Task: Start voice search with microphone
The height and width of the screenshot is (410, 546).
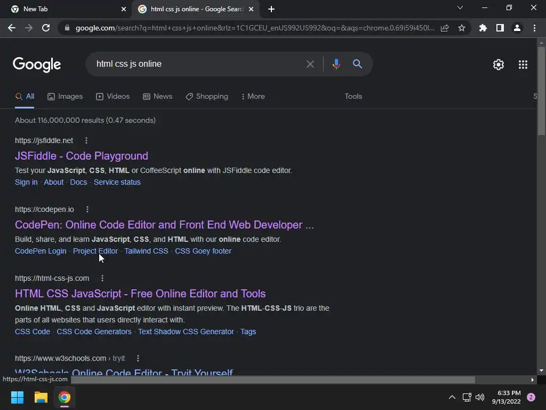Action: coord(336,64)
